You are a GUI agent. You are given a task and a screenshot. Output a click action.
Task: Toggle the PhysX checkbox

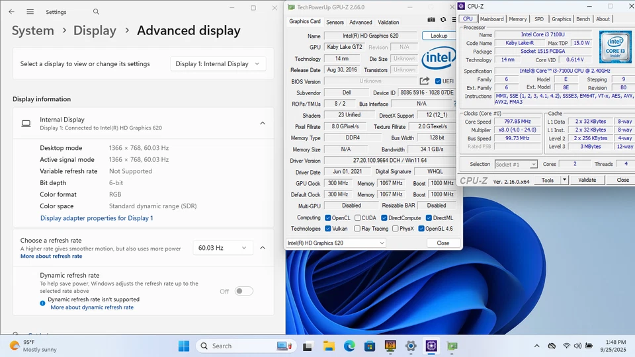(x=396, y=229)
